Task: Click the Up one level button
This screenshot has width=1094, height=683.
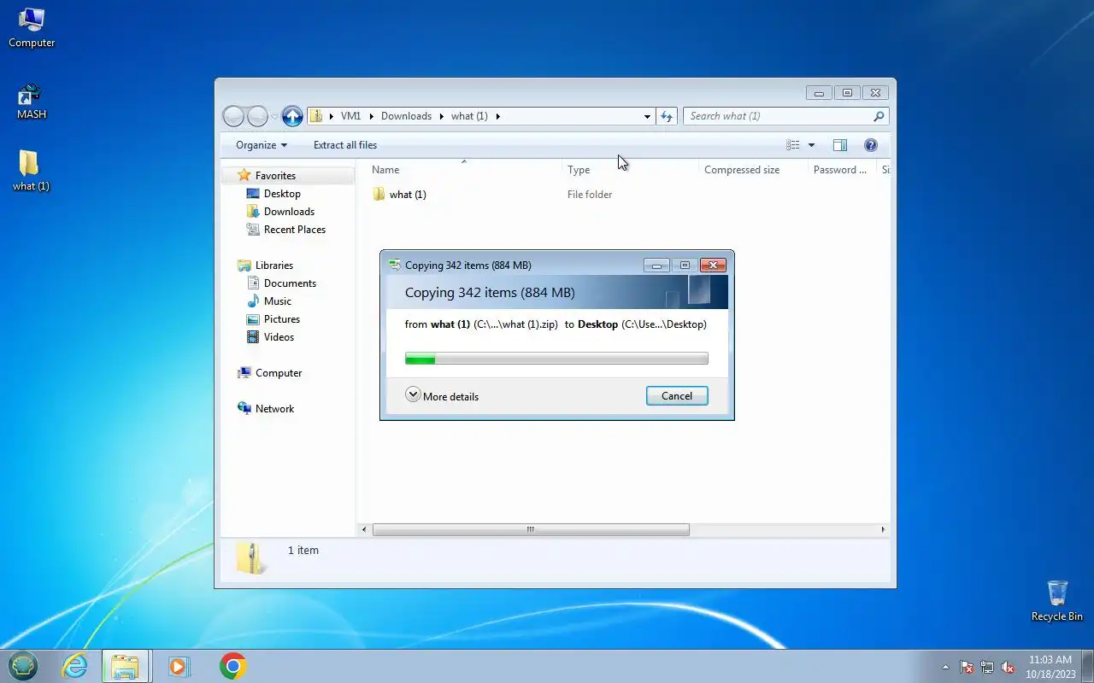Action: pyautogui.click(x=292, y=116)
